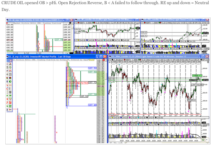
Task: Click the green circle play toolbar icon
Action: click(10, 82)
